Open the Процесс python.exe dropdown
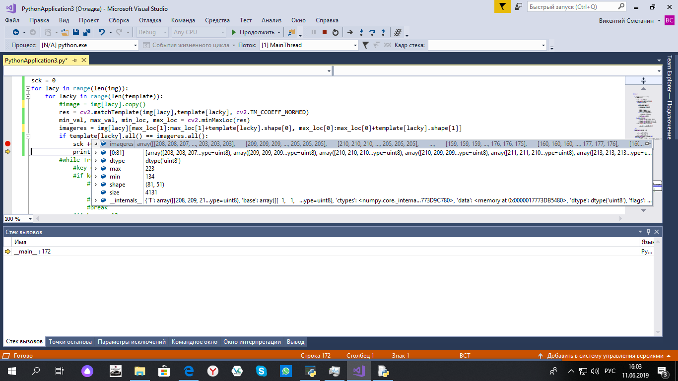The image size is (678, 381). tap(136, 45)
